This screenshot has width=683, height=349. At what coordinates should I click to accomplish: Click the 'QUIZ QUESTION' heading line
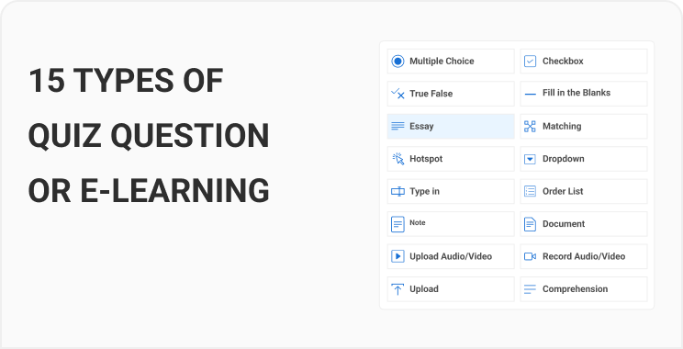click(149, 136)
